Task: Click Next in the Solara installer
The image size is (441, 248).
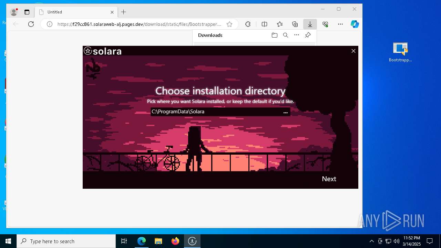Action: 329,179
